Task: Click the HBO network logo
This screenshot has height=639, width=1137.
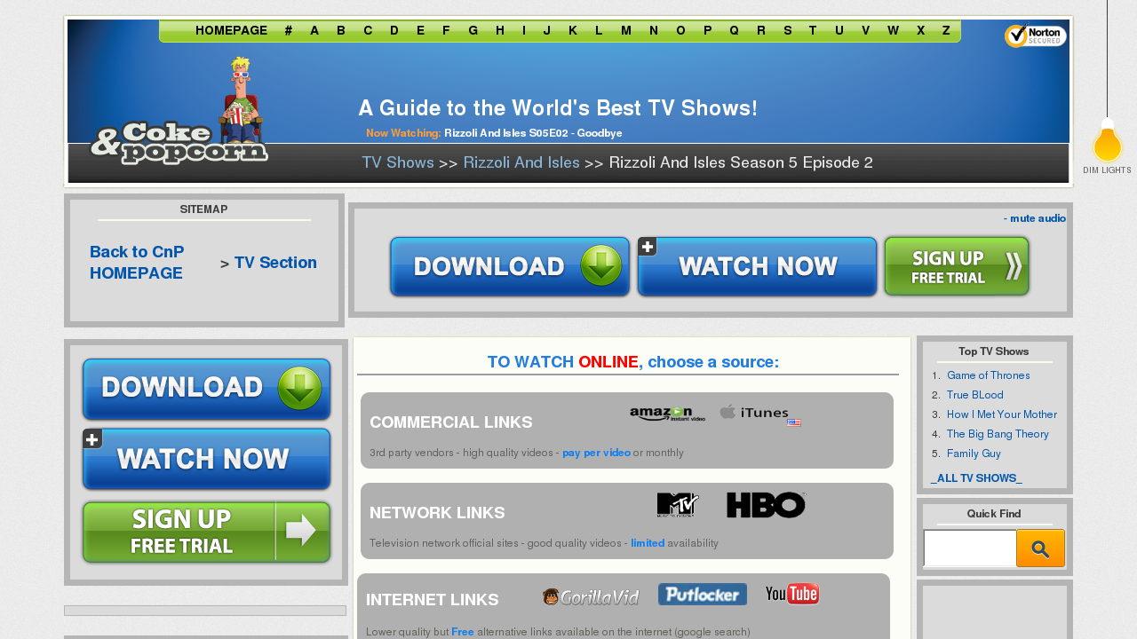Action: 766,505
